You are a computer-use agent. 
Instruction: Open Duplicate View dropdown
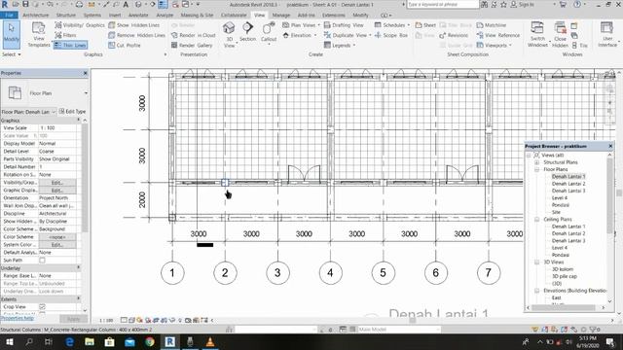click(348, 35)
